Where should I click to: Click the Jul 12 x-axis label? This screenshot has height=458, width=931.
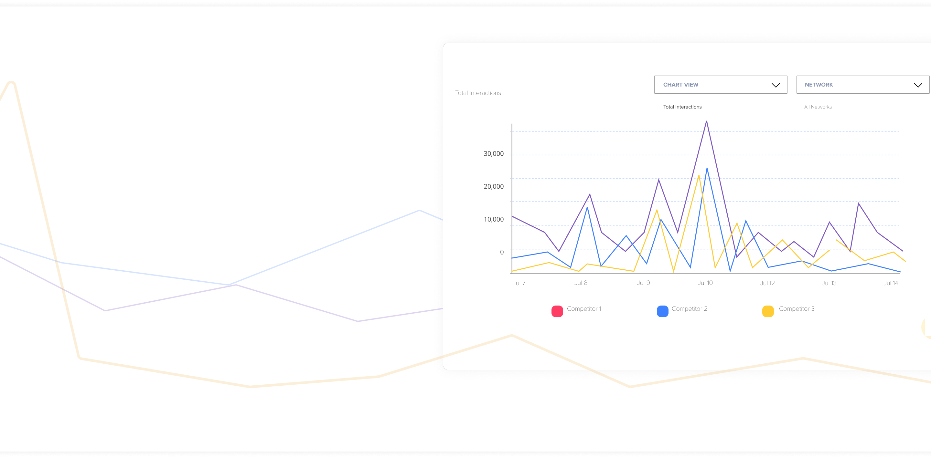767,283
